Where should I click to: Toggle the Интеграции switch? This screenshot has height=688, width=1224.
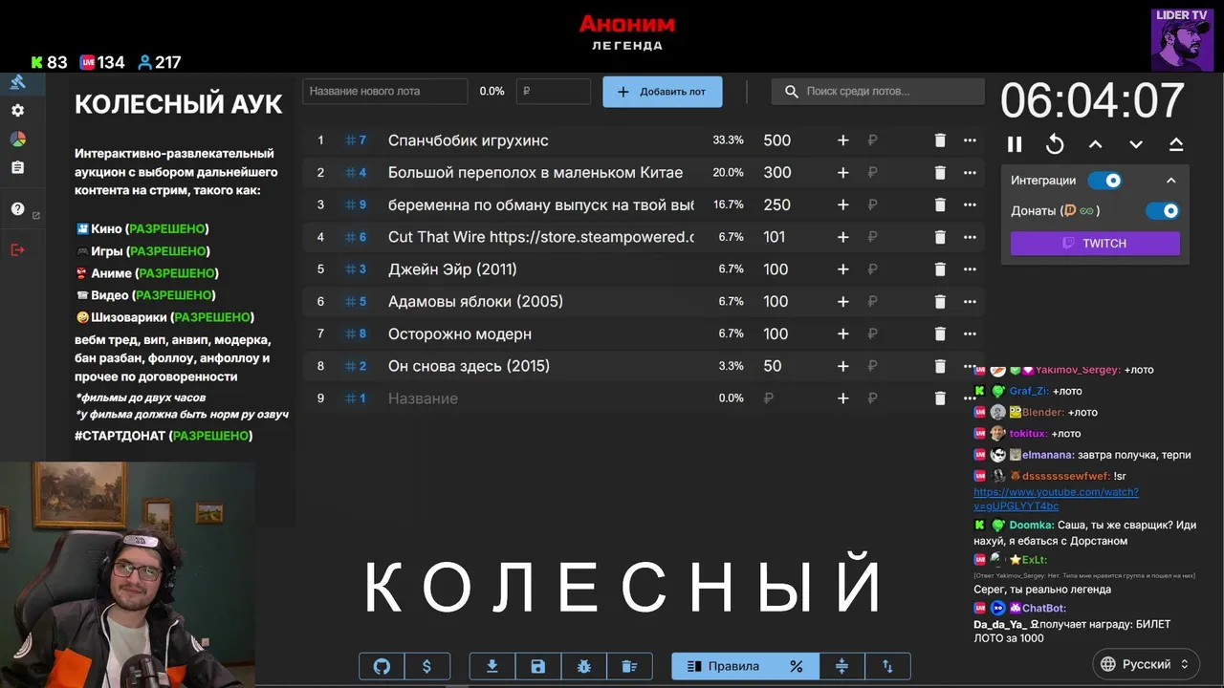[1105, 180]
